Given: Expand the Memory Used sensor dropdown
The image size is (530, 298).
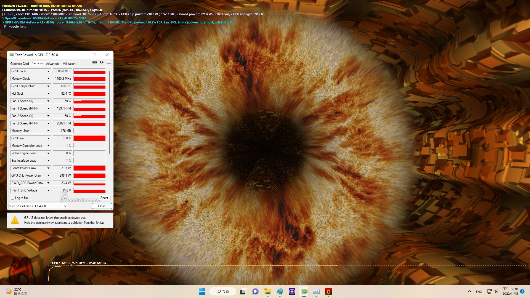Looking at the screenshot, I should pos(48,131).
